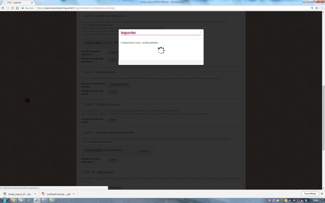Click the green Sécurisé padlock indicator
The height and width of the screenshot is (203, 325).
tap(27, 8)
